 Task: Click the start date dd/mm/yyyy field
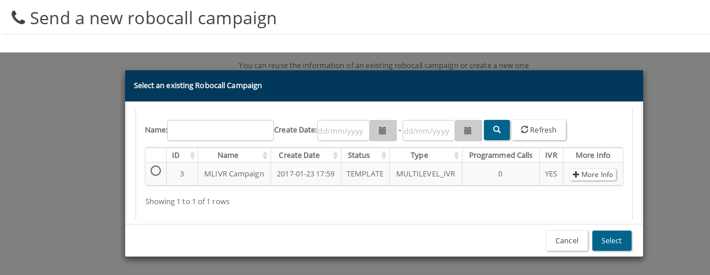tap(343, 130)
